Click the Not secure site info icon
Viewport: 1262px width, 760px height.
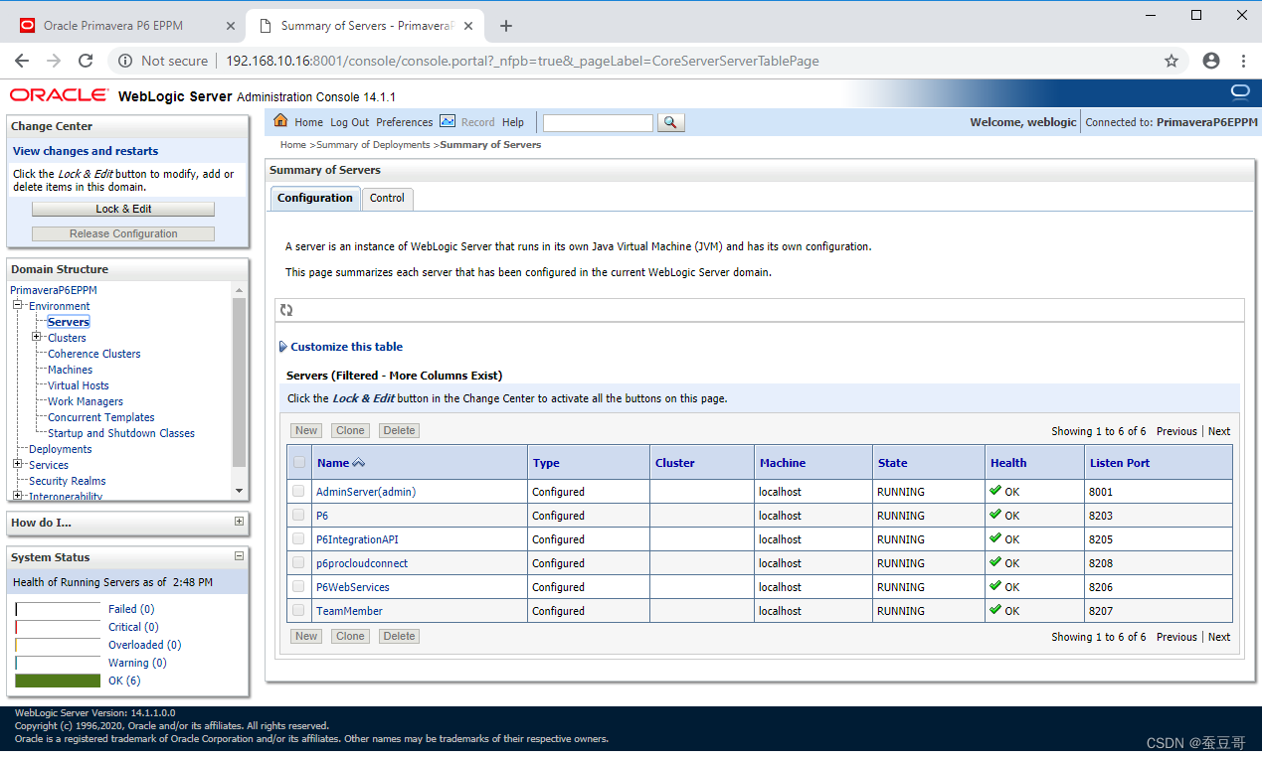[125, 61]
